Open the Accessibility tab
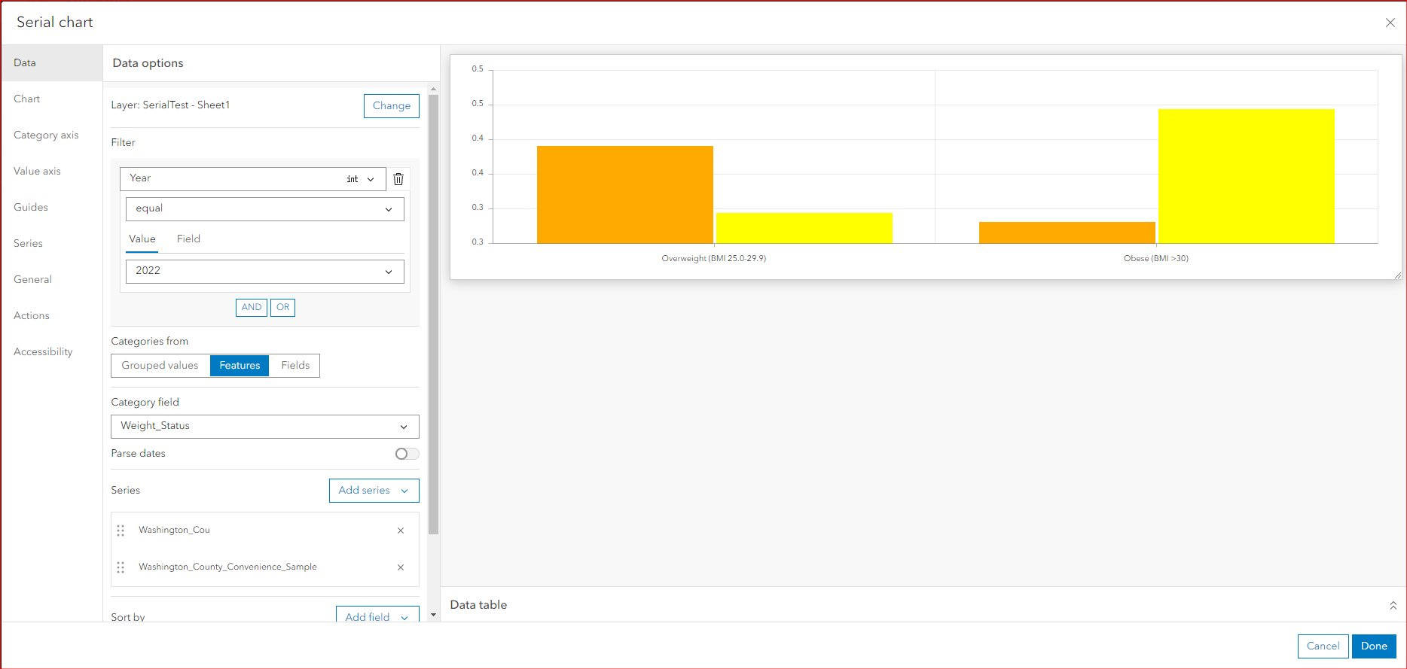Image resolution: width=1407 pixels, height=669 pixels. pos(52,352)
